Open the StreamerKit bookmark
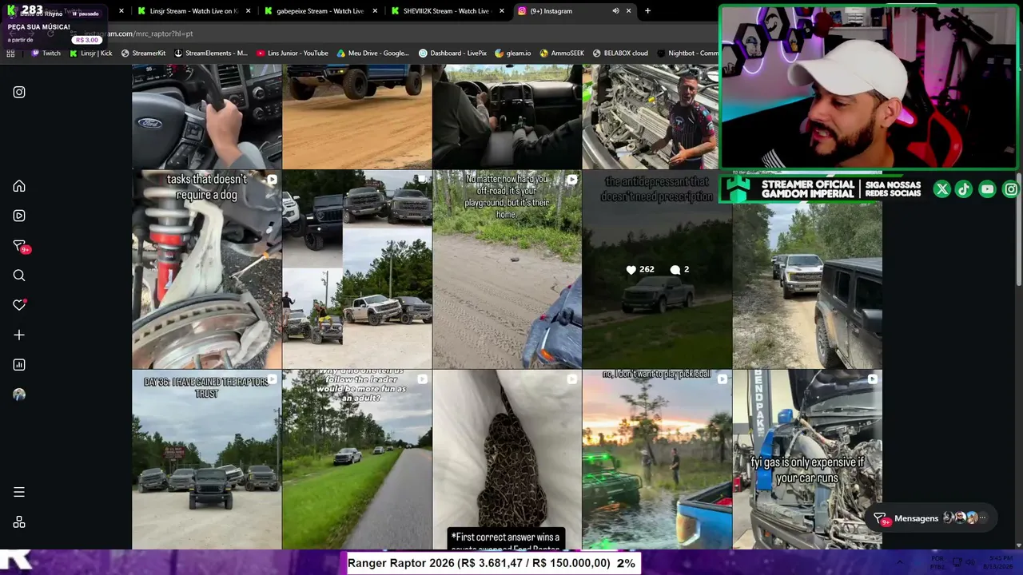The width and height of the screenshot is (1023, 575). click(x=143, y=54)
